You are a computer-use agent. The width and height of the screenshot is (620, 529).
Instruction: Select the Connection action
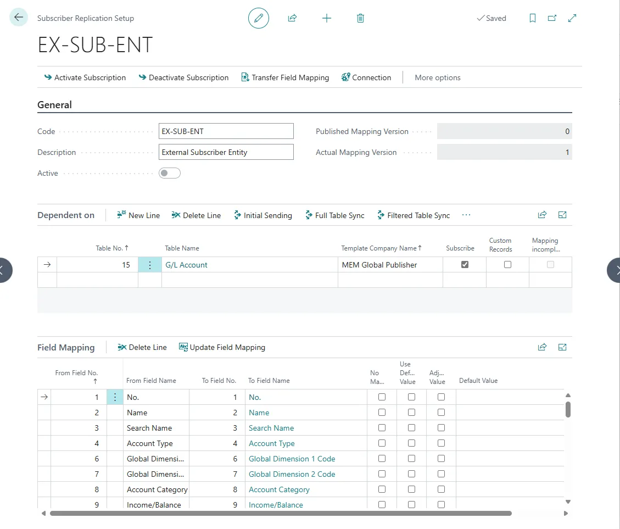366,77
